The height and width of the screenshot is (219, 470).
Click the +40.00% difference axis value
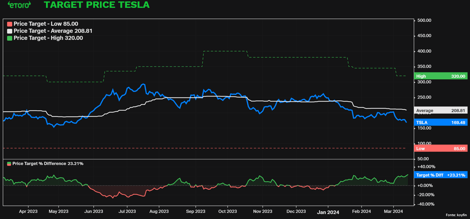point(426,167)
